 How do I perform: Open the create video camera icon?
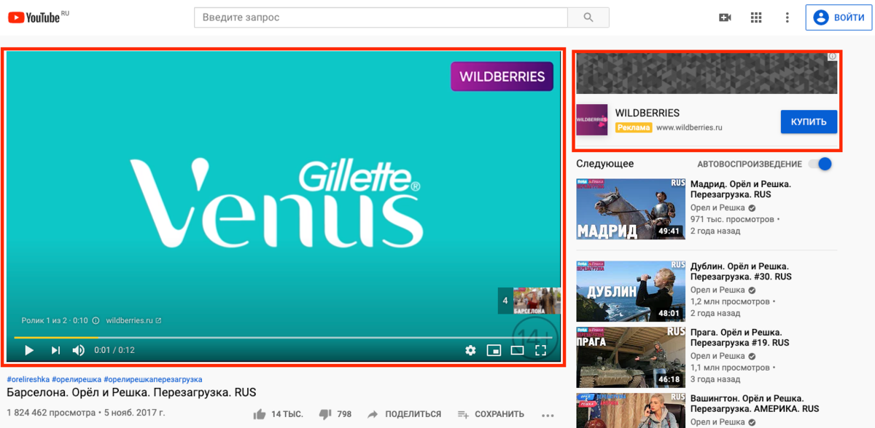click(x=725, y=17)
